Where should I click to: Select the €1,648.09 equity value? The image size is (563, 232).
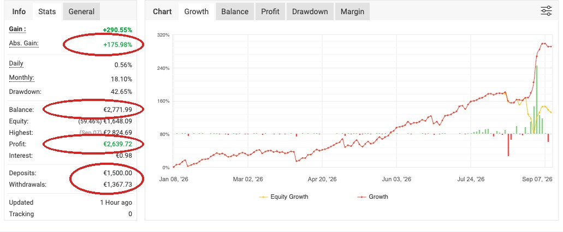[x=118, y=121]
